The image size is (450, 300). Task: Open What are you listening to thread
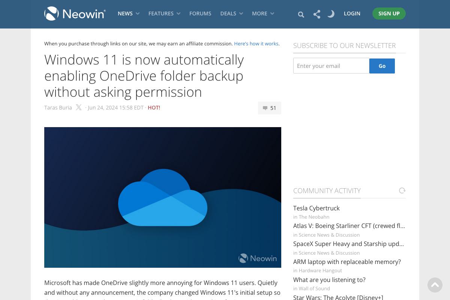329,280
